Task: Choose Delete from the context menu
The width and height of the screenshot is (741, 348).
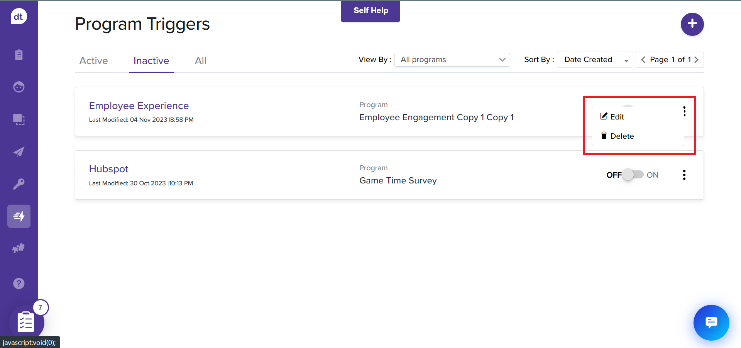Action: coord(621,136)
